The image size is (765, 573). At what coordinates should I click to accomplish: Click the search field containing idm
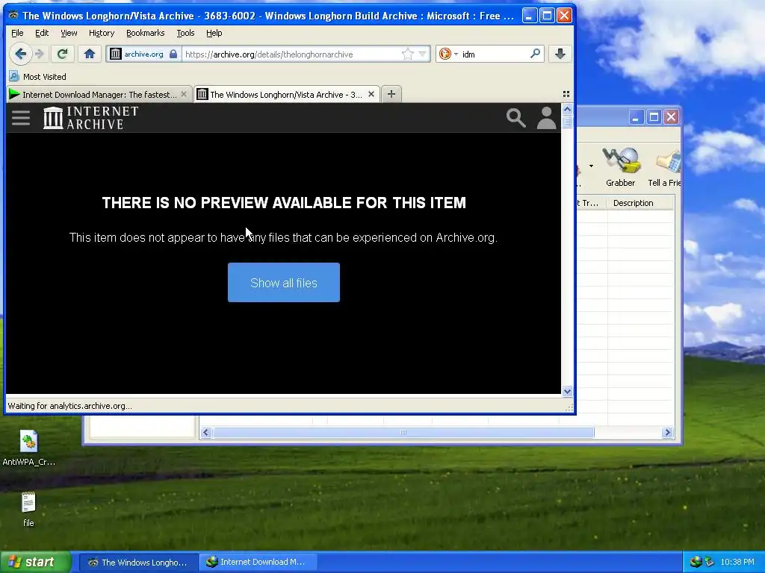494,54
